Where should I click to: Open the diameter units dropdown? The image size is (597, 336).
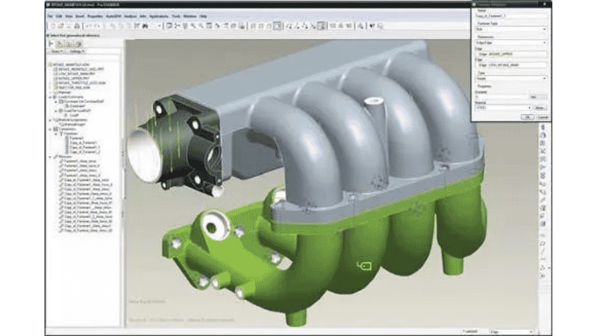[x=538, y=97]
